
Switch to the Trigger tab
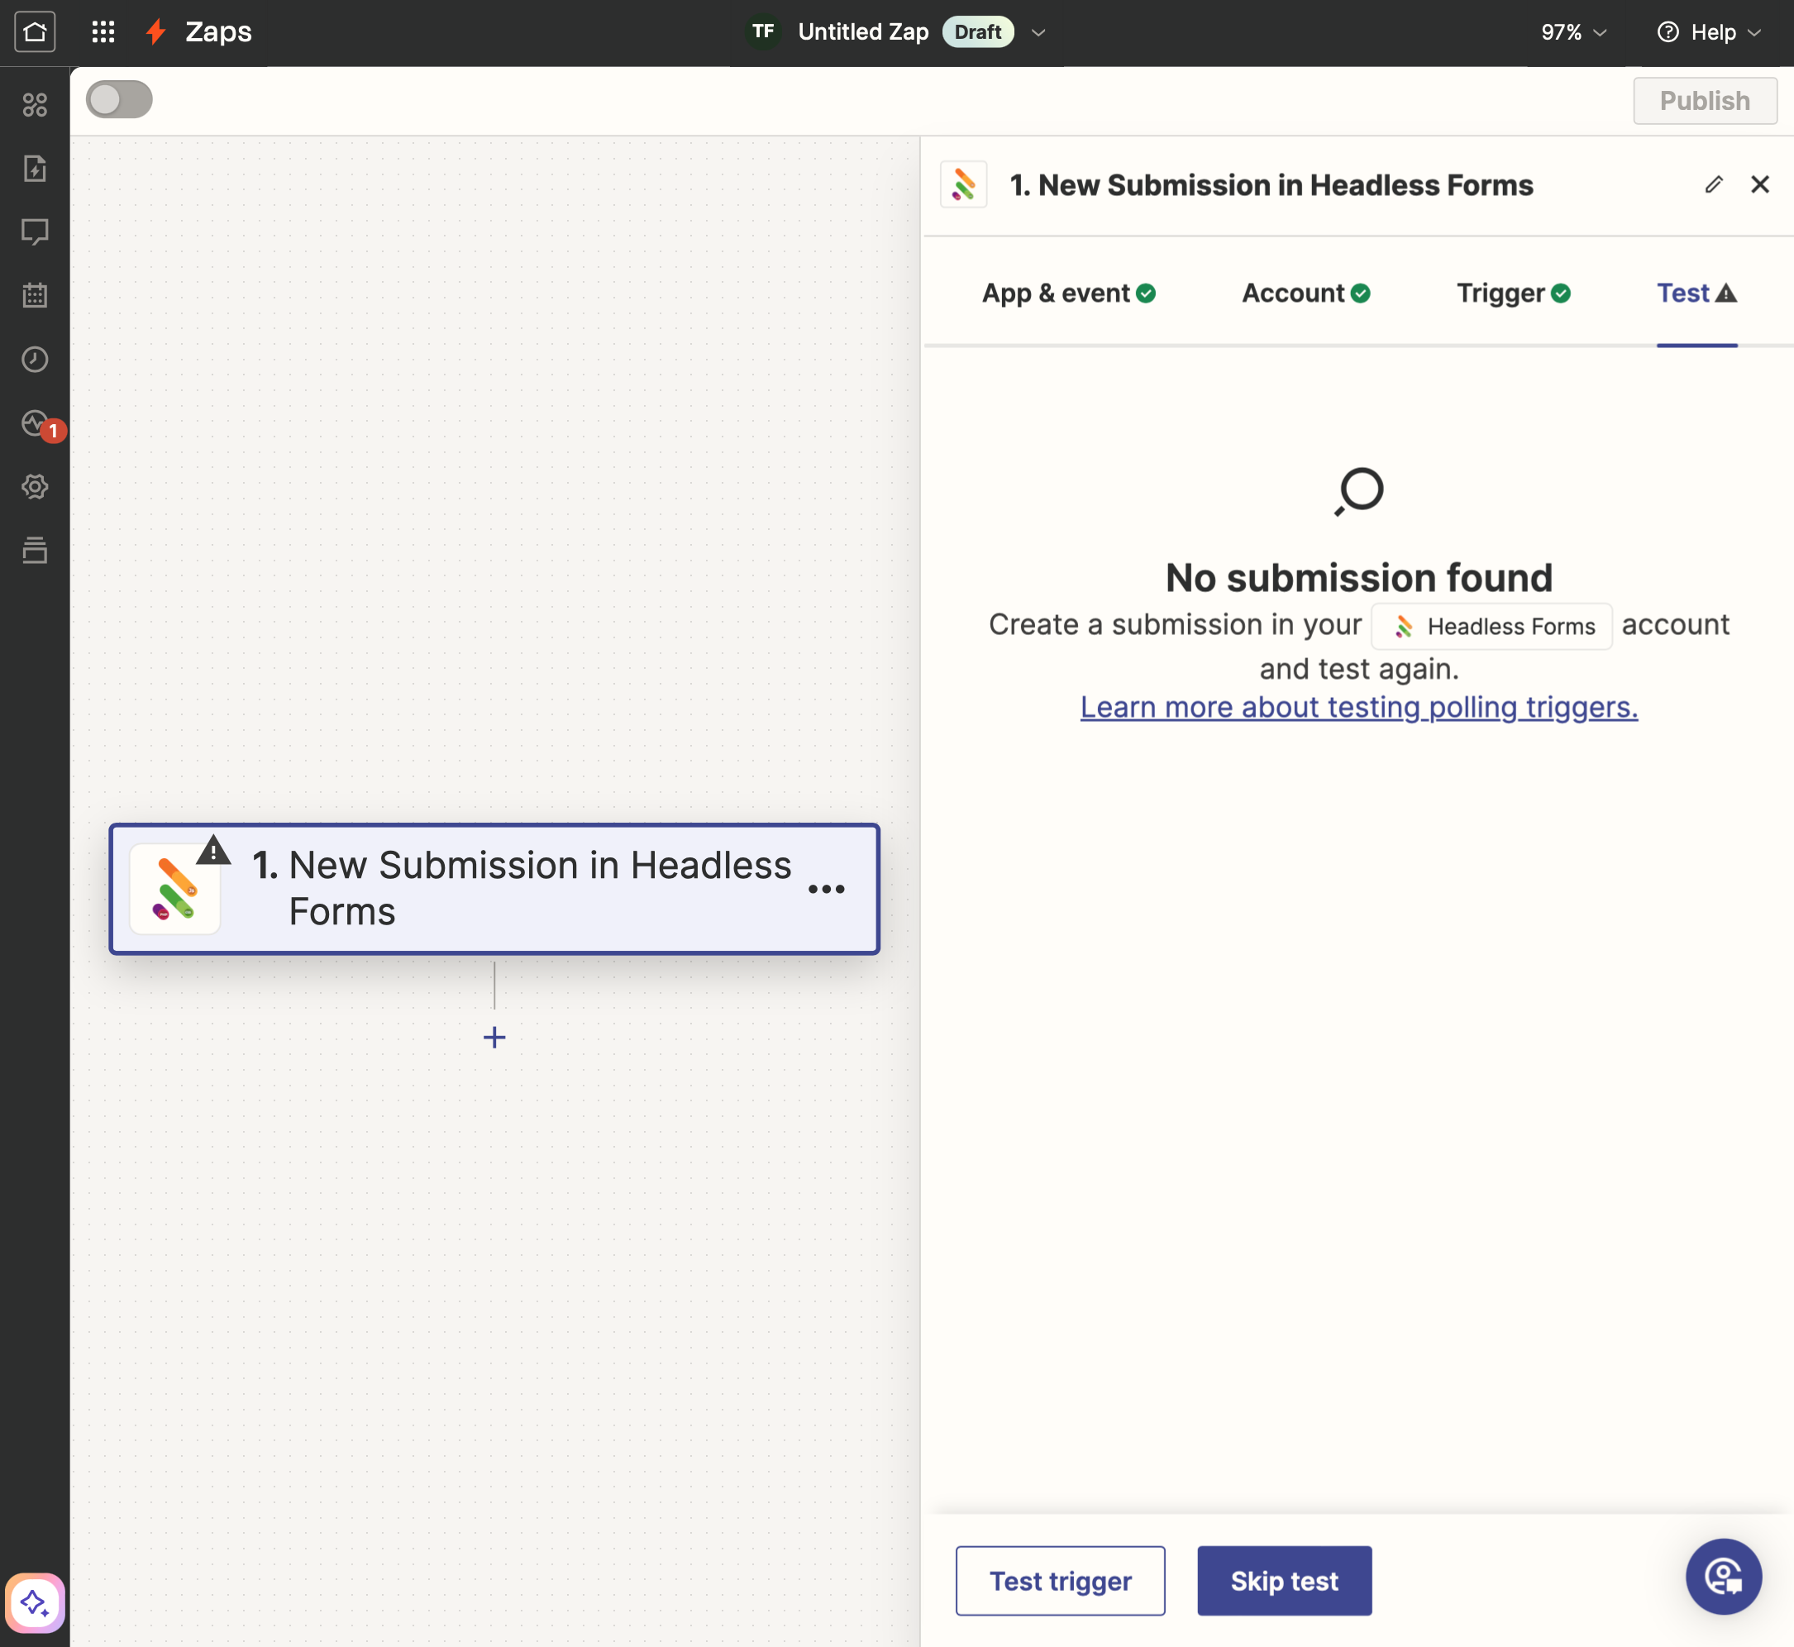pyautogui.click(x=1513, y=294)
